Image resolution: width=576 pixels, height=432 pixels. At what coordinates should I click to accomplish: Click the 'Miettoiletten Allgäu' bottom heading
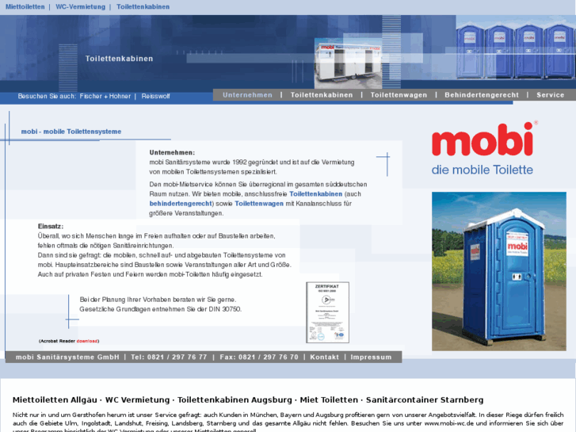[x=55, y=400]
